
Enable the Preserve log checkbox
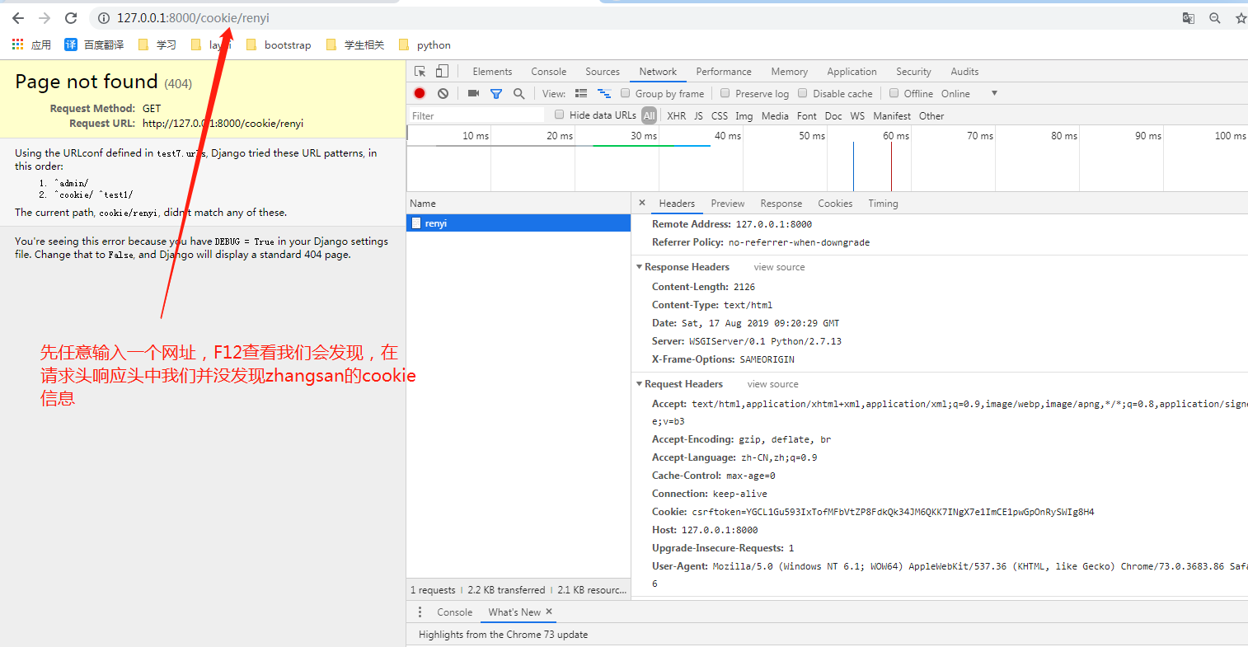[x=725, y=93]
